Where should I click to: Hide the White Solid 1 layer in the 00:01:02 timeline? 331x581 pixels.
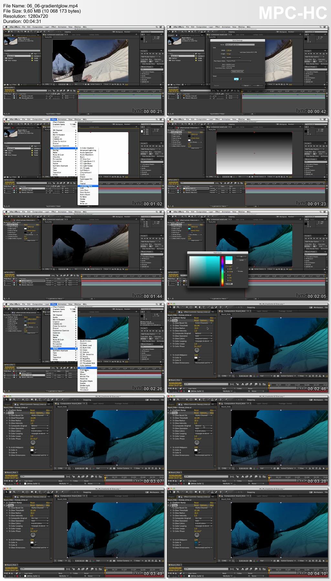click(x=5, y=188)
